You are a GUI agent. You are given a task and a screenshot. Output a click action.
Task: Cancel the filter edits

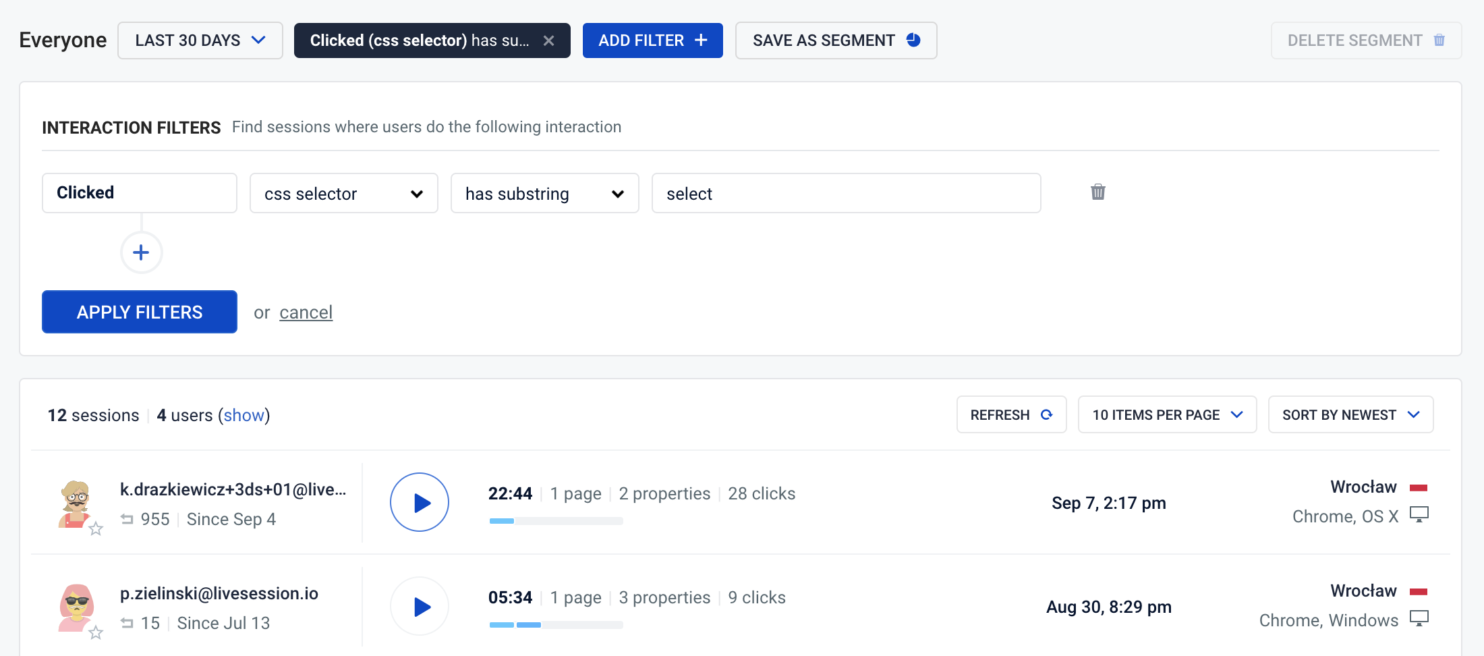tap(306, 312)
